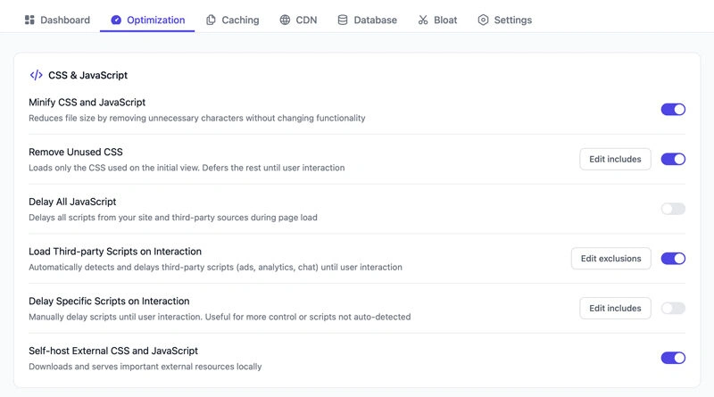Switch to the Caching tab
The image size is (714, 397).
(x=233, y=20)
